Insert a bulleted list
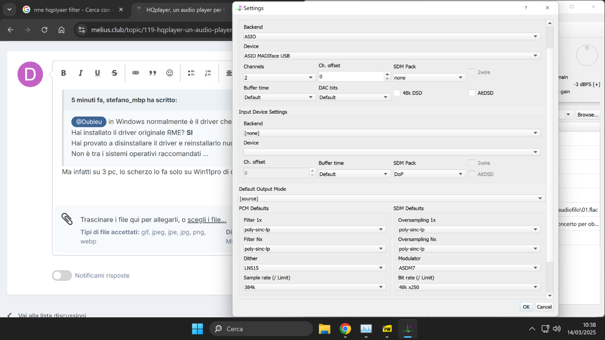This screenshot has height=340, width=605. (191, 73)
